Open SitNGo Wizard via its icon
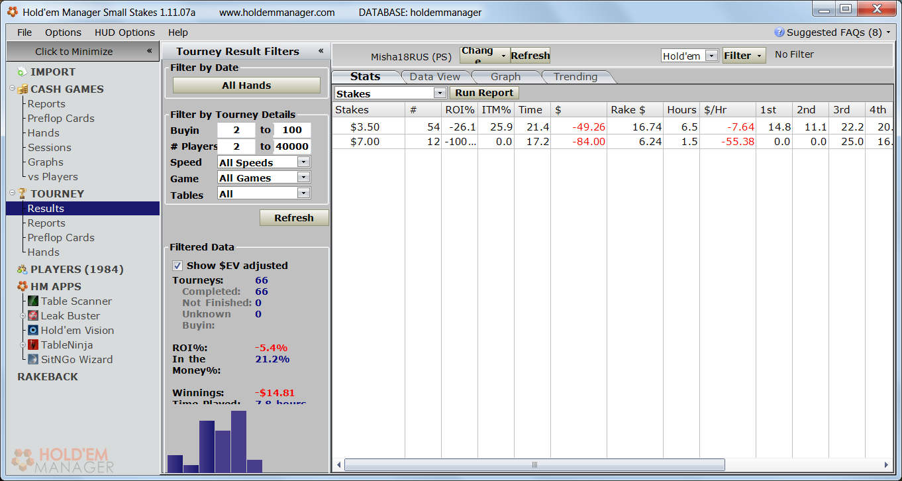 (34, 359)
